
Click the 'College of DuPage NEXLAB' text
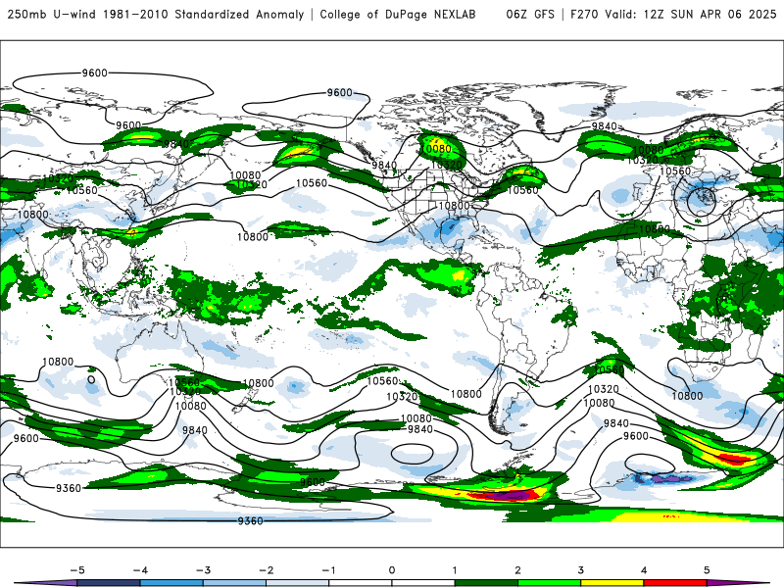point(398,14)
